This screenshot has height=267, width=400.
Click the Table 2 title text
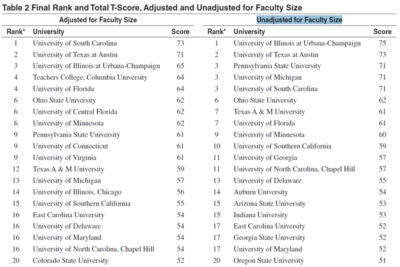pyautogui.click(x=152, y=7)
